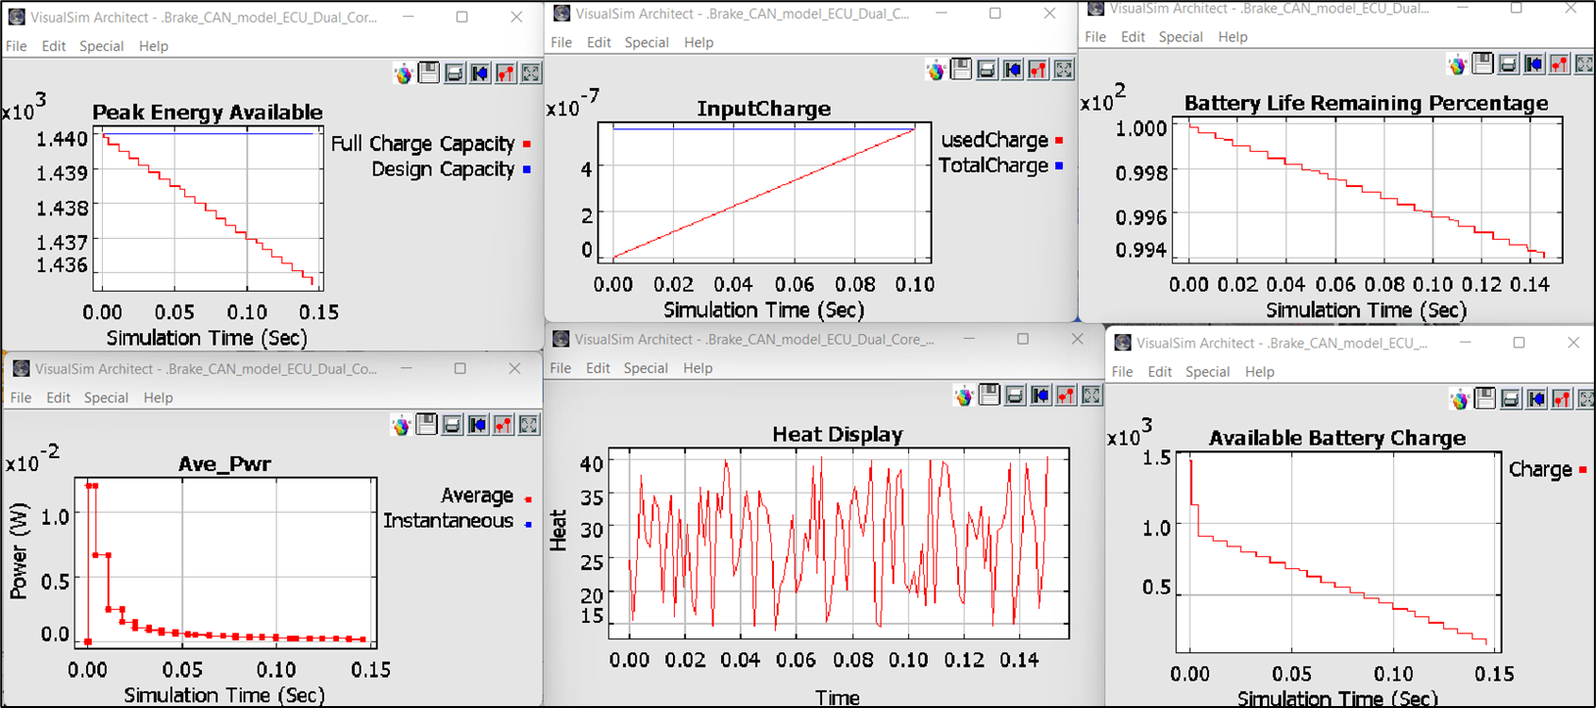1596x708 pixels.
Task: Open Edit menu in the Heat Display window
Action: click(598, 368)
